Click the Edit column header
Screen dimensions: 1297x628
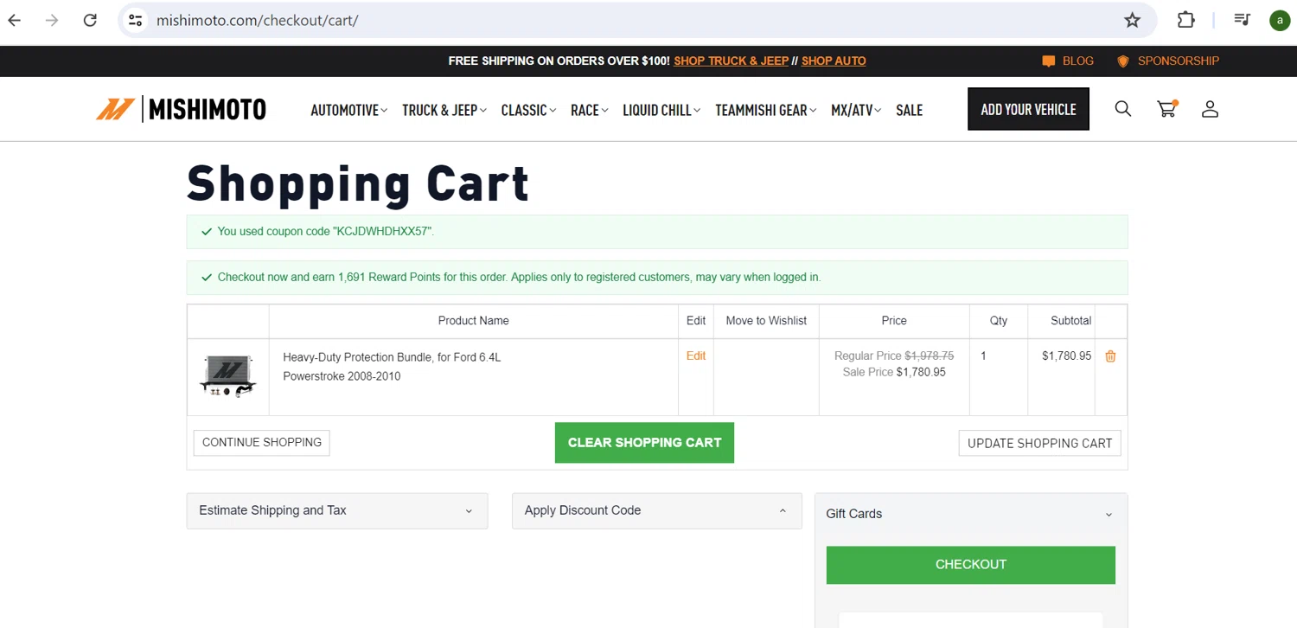[696, 321]
